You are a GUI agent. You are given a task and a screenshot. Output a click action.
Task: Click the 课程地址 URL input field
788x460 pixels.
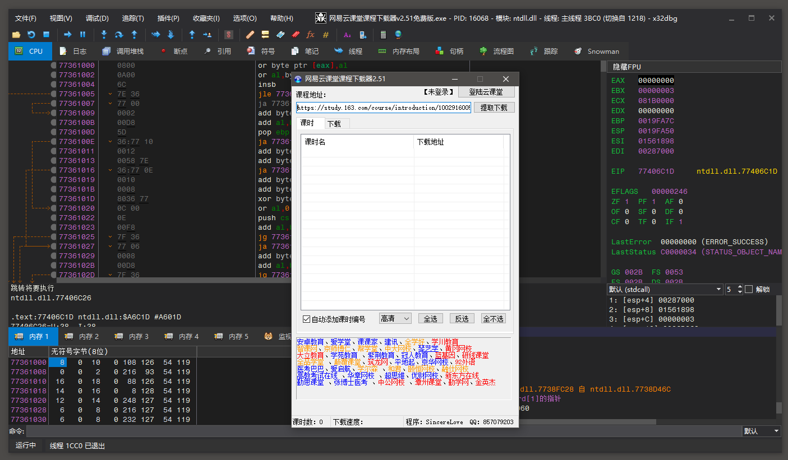384,108
